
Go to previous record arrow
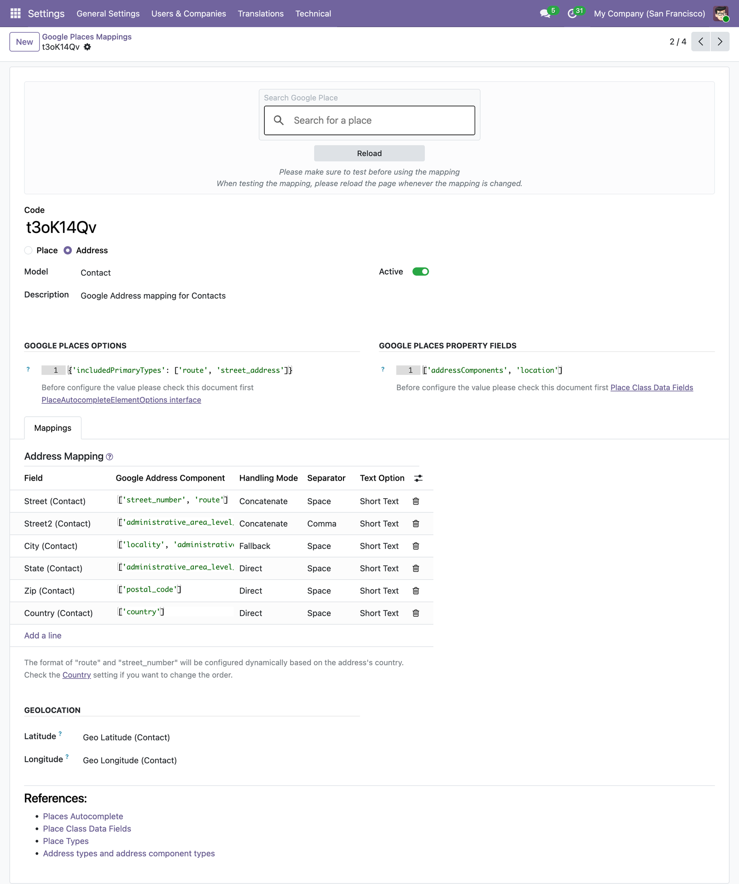[701, 41]
